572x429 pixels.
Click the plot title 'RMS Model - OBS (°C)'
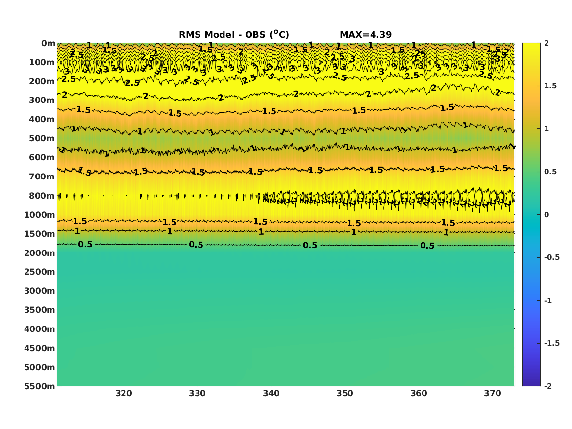click(234, 34)
